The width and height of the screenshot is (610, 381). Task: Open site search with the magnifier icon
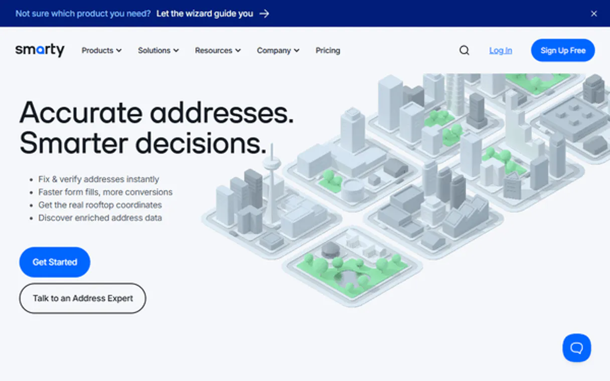point(464,50)
